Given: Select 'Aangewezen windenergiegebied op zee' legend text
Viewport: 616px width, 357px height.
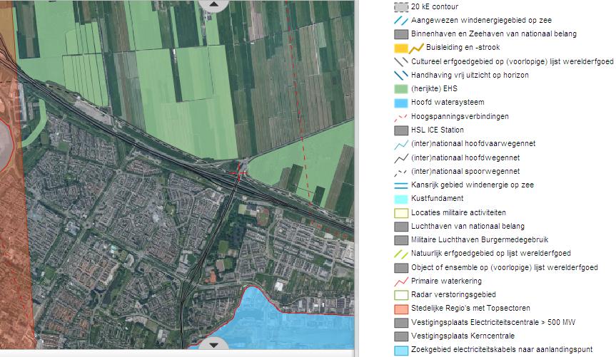Looking at the screenshot, I should pyautogui.click(x=481, y=21).
